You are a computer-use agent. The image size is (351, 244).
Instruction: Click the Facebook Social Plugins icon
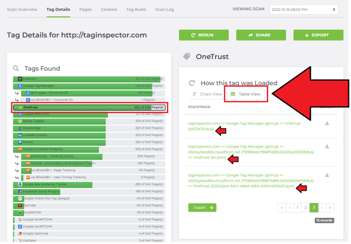click(x=20, y=191)
